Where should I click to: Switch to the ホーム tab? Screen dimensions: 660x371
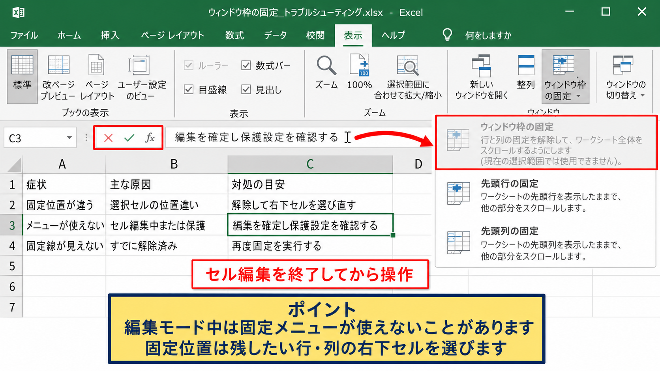click(69, 35)
